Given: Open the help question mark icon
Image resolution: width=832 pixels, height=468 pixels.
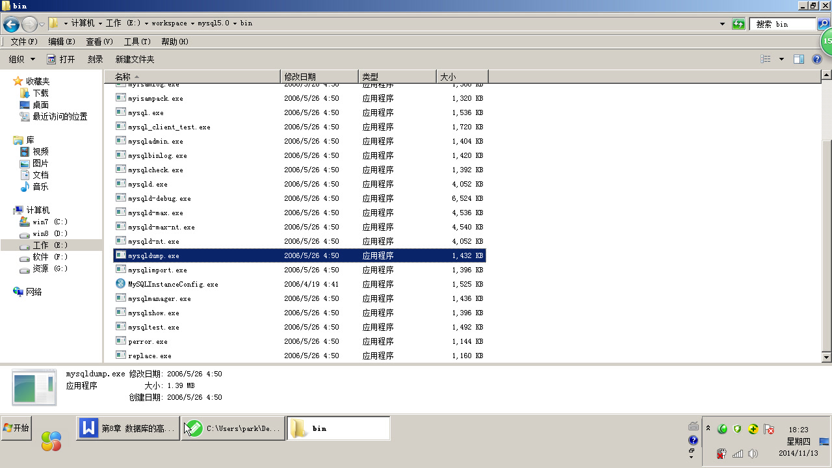Looking at the screenshot, I should click(x=817, y=59).
